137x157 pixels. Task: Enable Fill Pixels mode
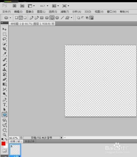pos(25,18)
